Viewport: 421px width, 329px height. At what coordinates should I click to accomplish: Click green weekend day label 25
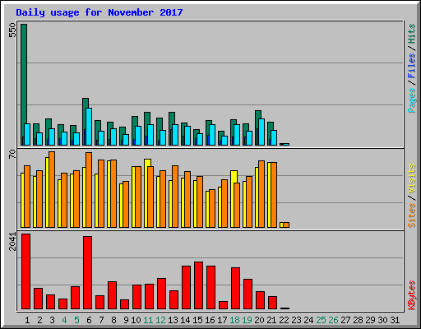(x=321, y=320)
